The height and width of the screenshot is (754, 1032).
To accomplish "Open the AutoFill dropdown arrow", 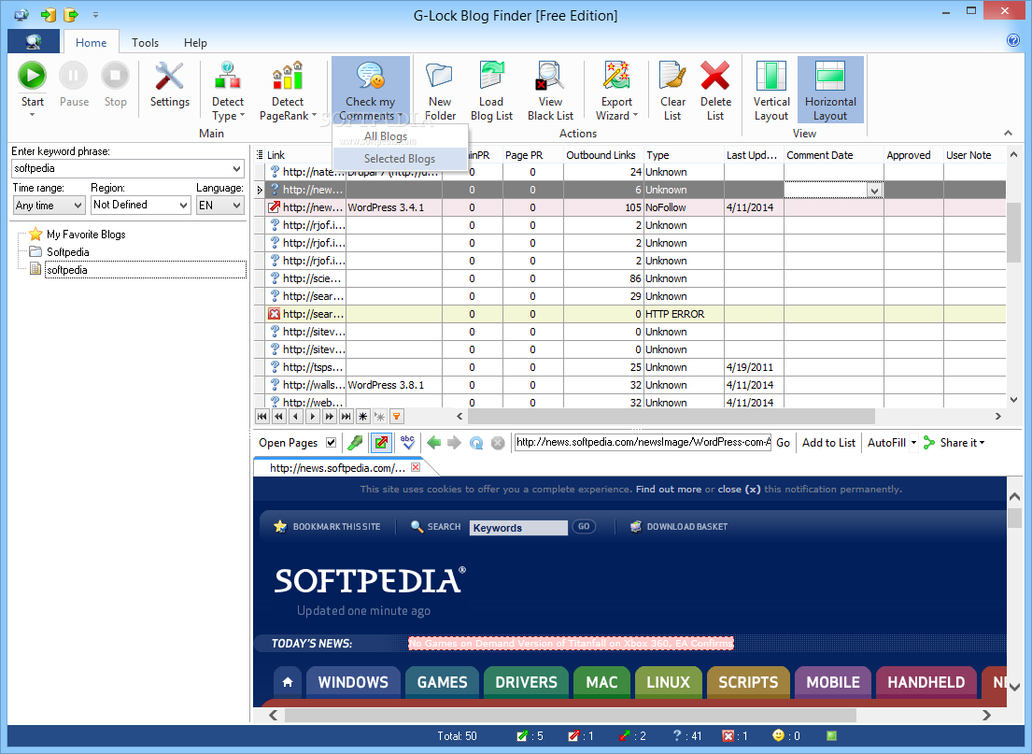I will 913,443.
